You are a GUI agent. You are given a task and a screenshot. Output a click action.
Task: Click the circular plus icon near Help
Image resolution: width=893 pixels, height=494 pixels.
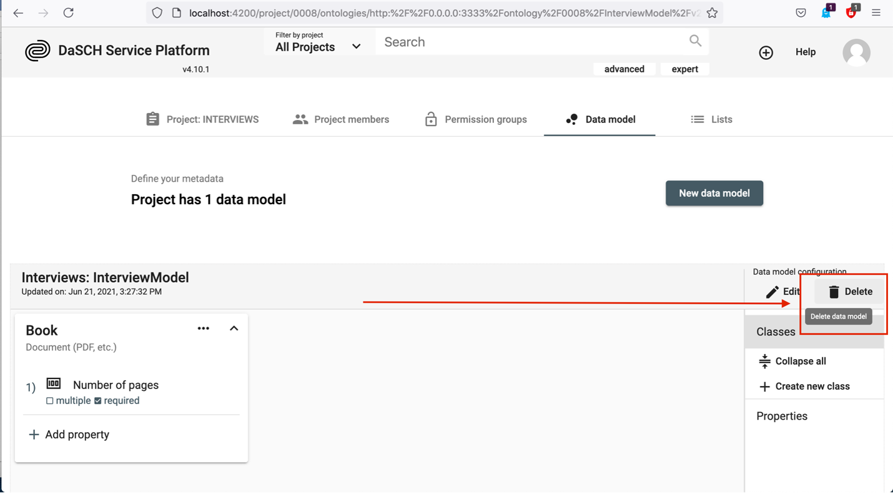(x=766, y=52)
